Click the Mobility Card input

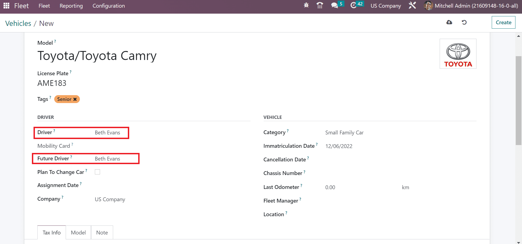pos(172,146)
